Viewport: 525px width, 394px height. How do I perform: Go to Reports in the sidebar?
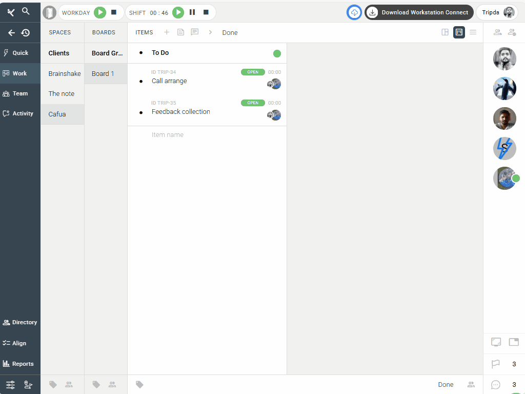(20, 364)
